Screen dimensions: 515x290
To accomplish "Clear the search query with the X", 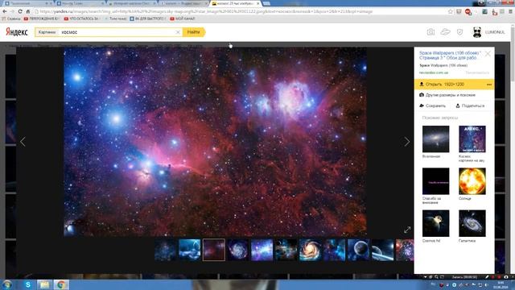I will (x=178, y=32).
